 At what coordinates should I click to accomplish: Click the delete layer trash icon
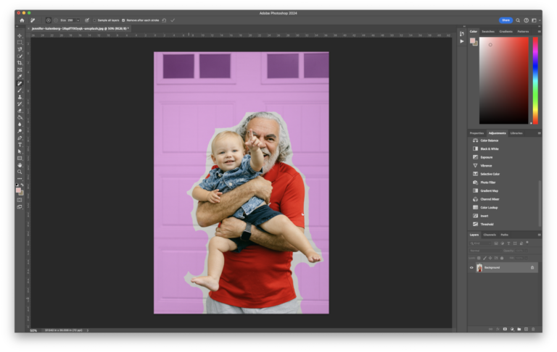[x=533, y=329]
